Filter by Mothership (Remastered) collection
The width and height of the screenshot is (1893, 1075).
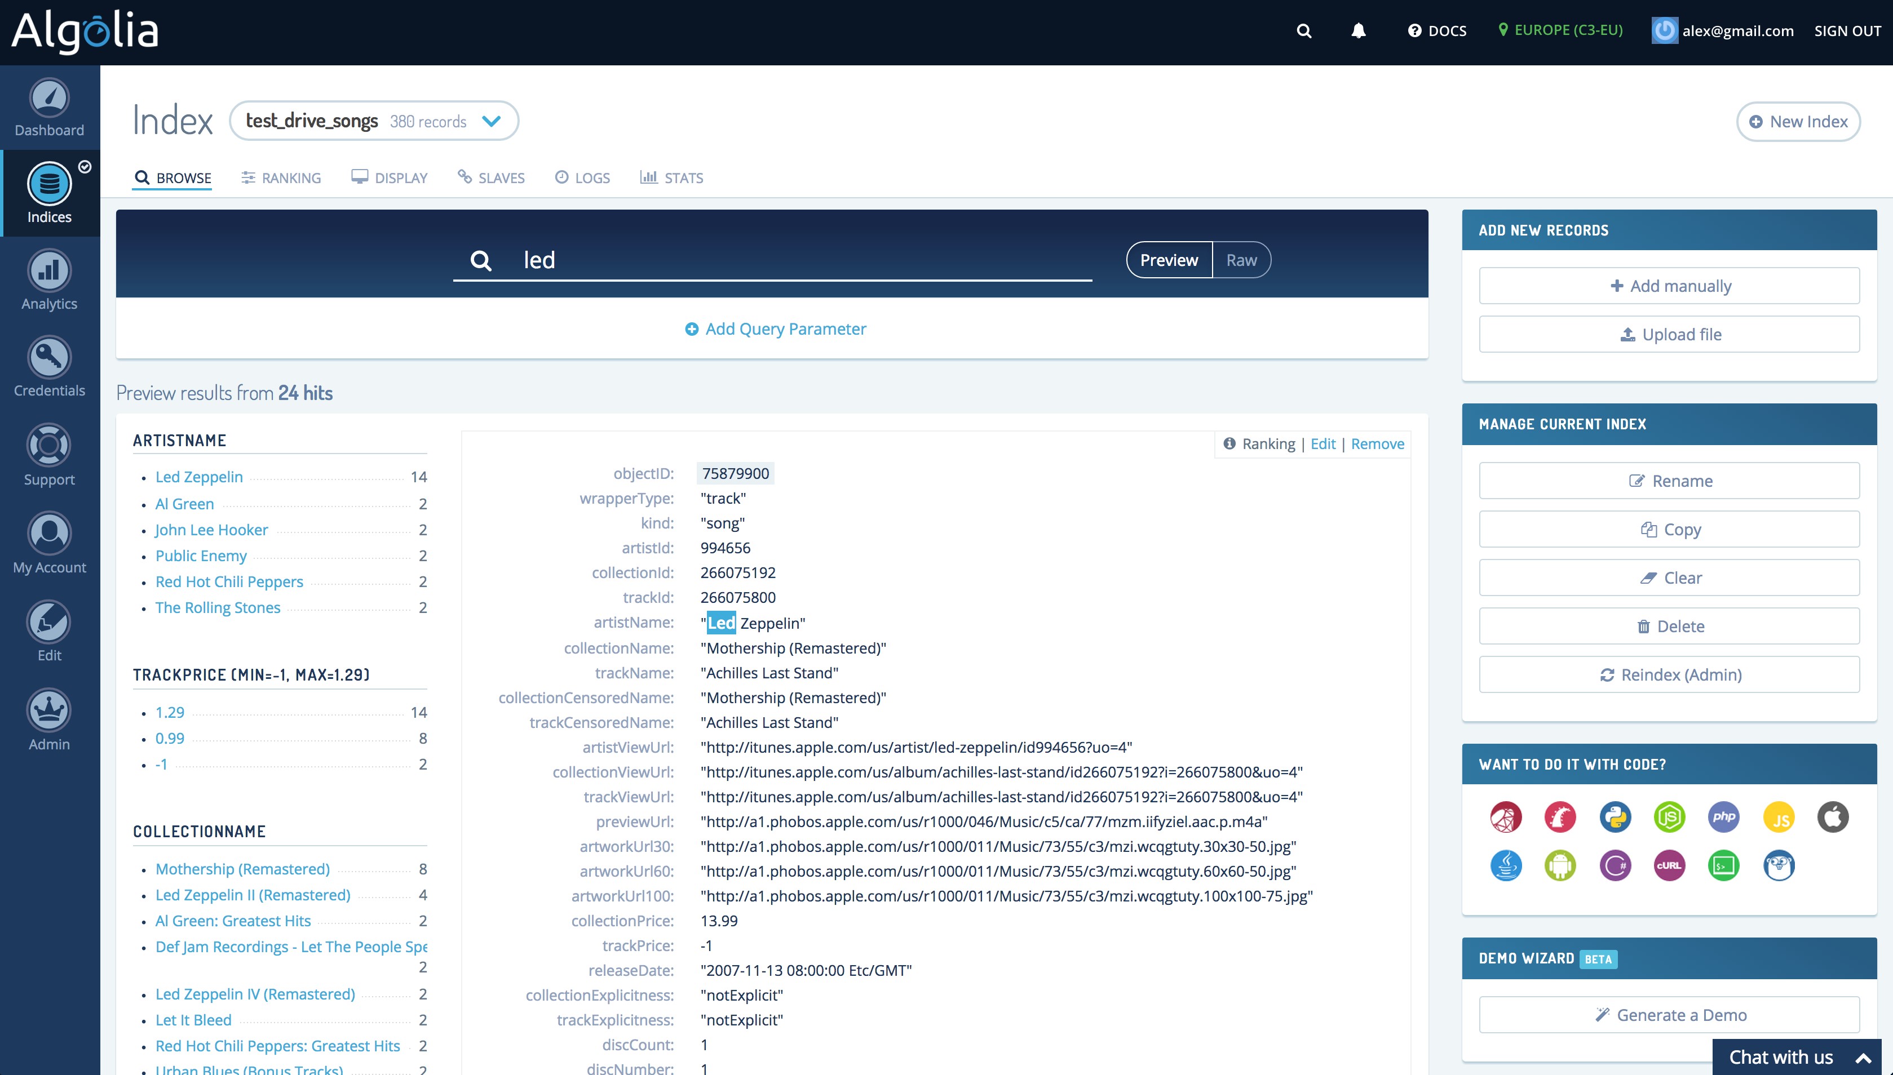(x=242, y=869)
